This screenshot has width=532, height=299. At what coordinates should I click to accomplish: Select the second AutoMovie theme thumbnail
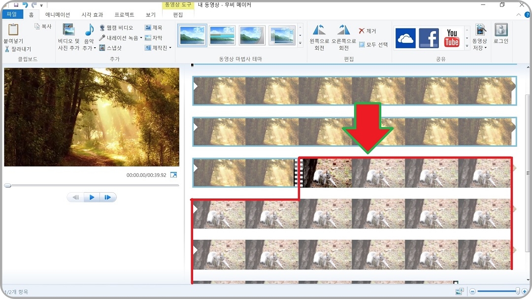(222, 35)
